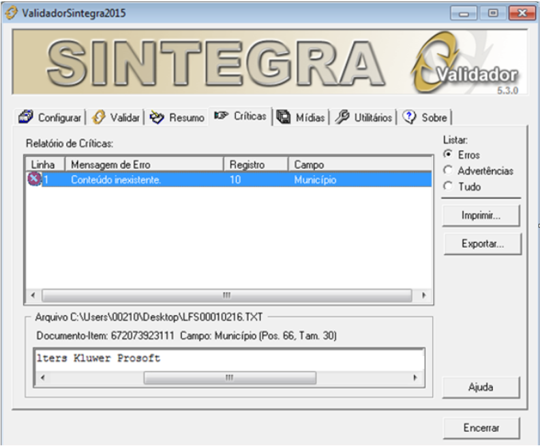Select the Erros radio option

pyautogui.click(x=462, y=155)
